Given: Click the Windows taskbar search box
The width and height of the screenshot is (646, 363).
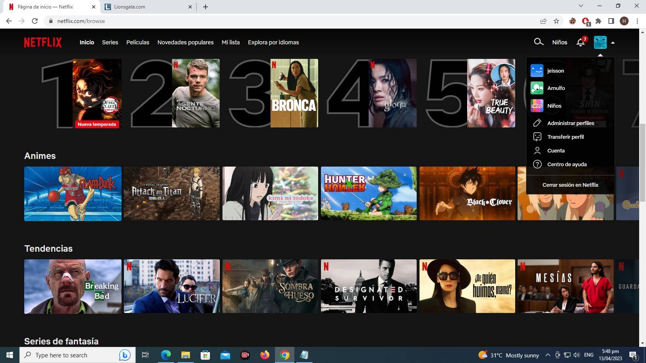Looking at the screenshot, I should [78, 355].
